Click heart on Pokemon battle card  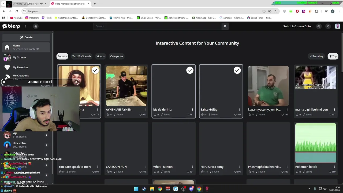tap(330, 172)
